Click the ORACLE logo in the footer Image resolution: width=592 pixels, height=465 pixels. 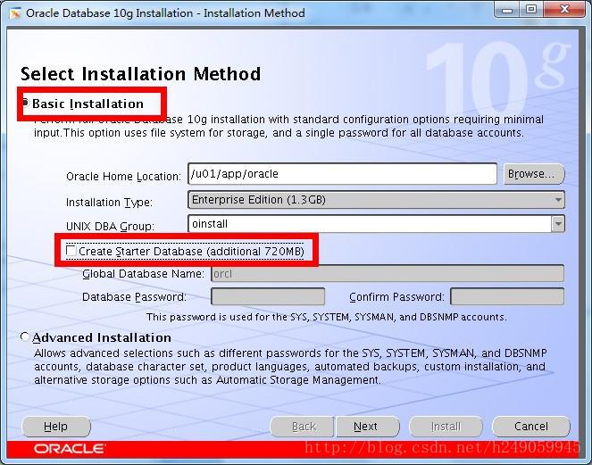(70, 449)
